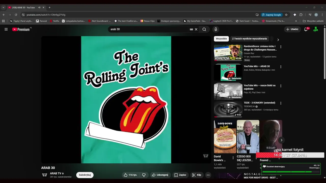Click the Rolling Joint's video player
Image resolution: width=326 pixels, height=183 pixels.
tap(126, 100)
